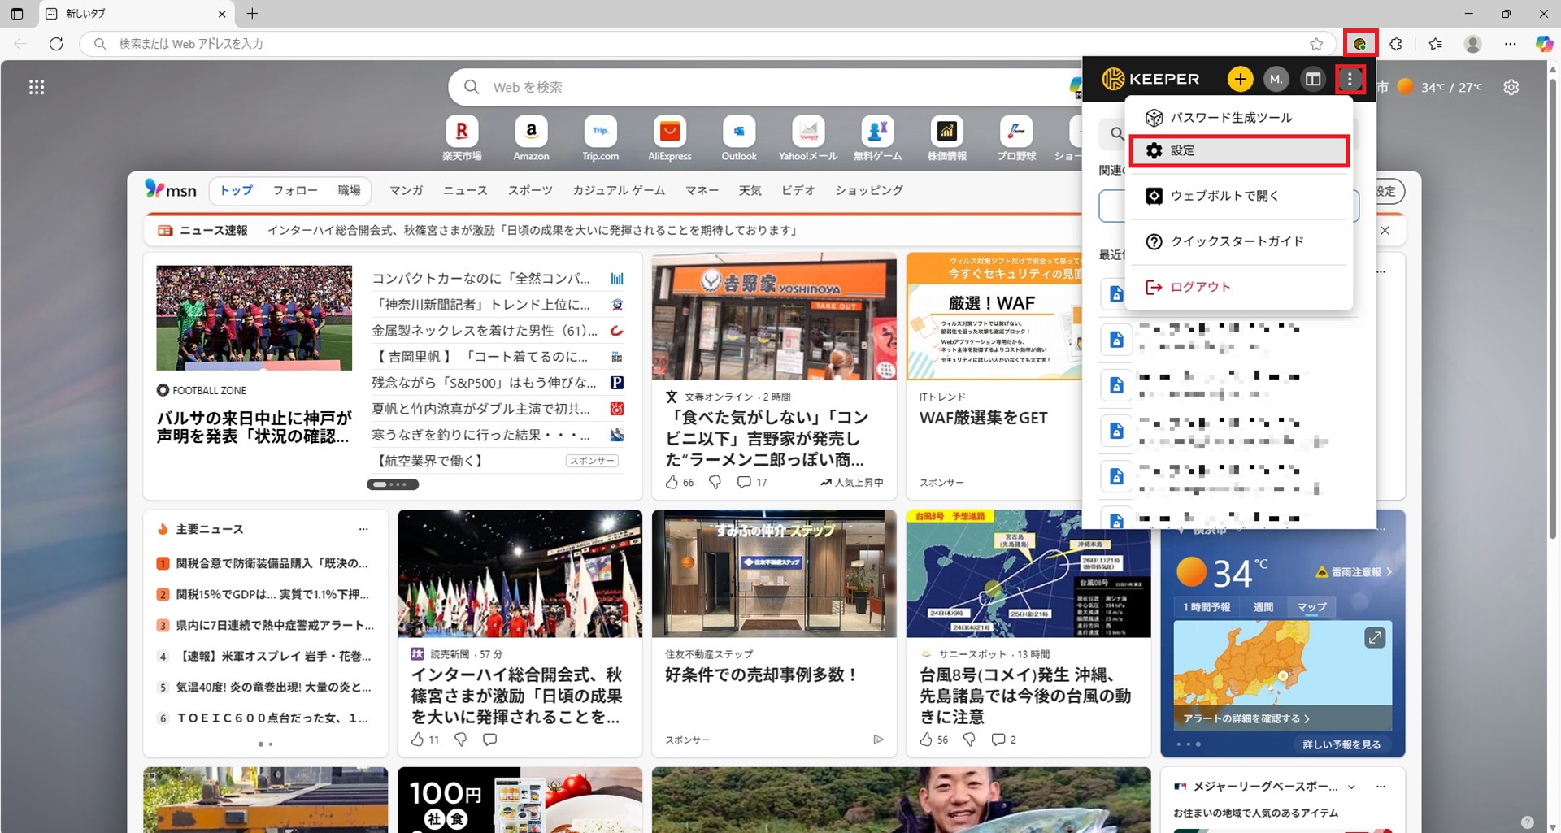Click the yellow plus add-record button
1561x833 pixels.
coord(1240,79)
